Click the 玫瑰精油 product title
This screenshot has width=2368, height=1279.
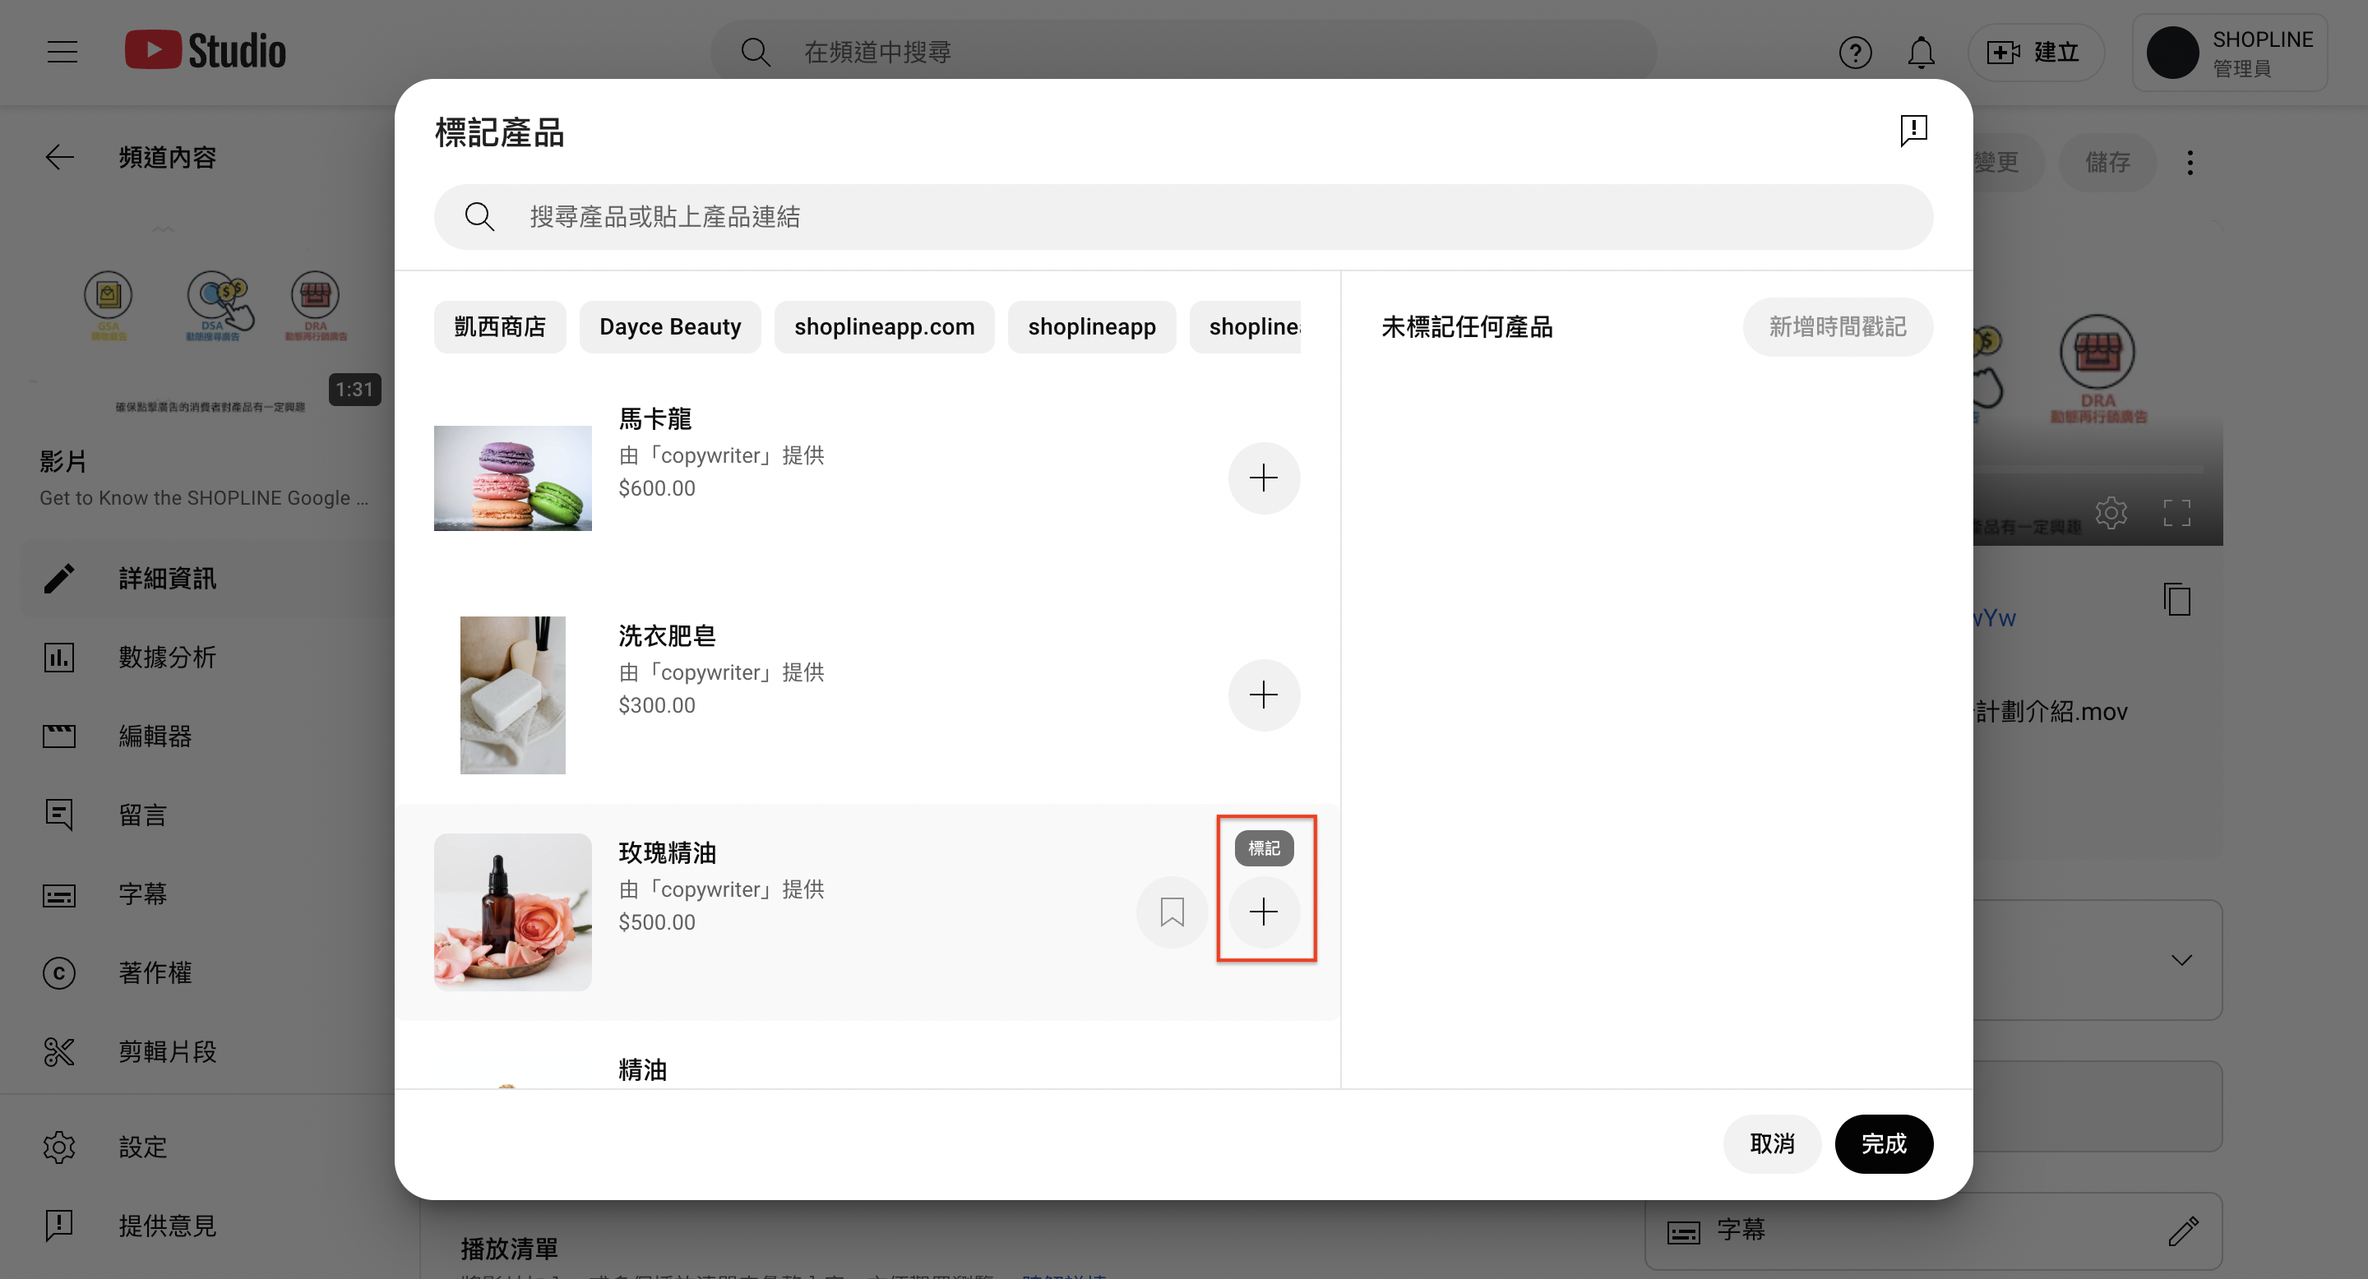[668, 852]
